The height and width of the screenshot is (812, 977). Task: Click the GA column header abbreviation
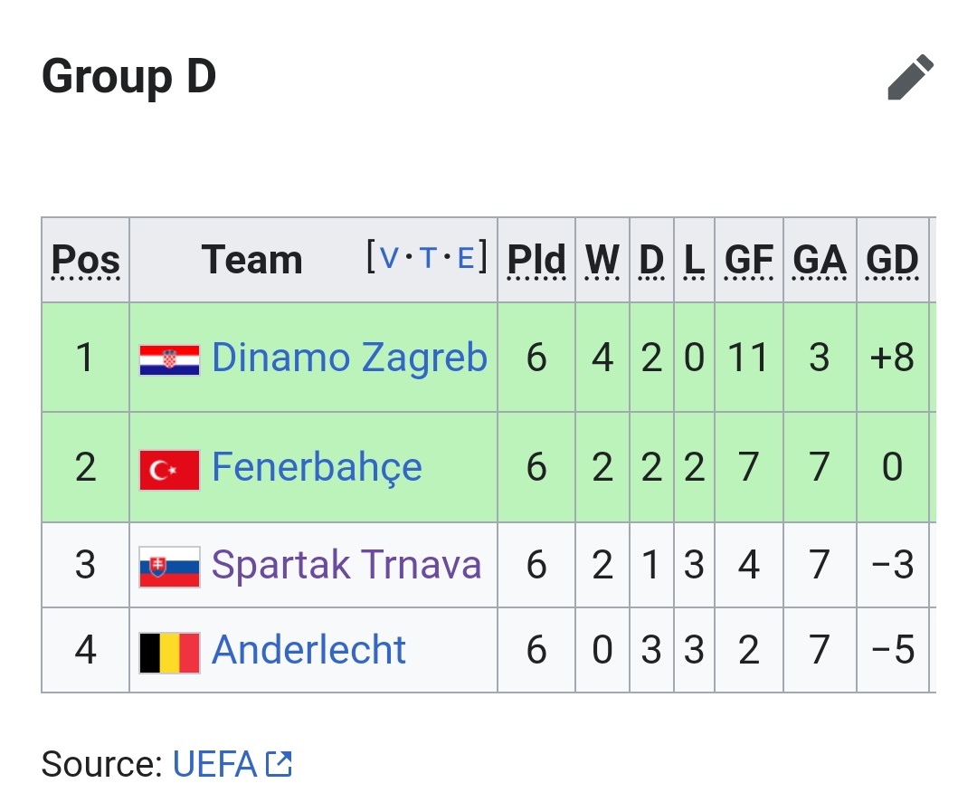point(820,260)
